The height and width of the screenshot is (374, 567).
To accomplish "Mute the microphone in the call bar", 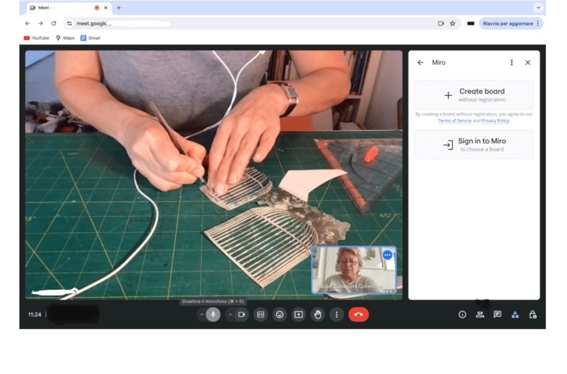I will pyautogui.click(x=213, y=315).
